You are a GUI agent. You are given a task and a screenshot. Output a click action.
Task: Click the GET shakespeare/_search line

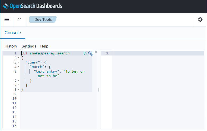pos(45,53)
